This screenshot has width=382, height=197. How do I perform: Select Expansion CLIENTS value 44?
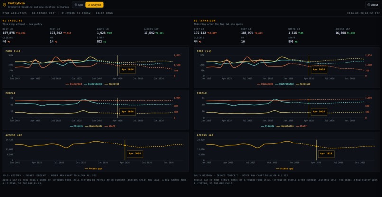(196, 41)
